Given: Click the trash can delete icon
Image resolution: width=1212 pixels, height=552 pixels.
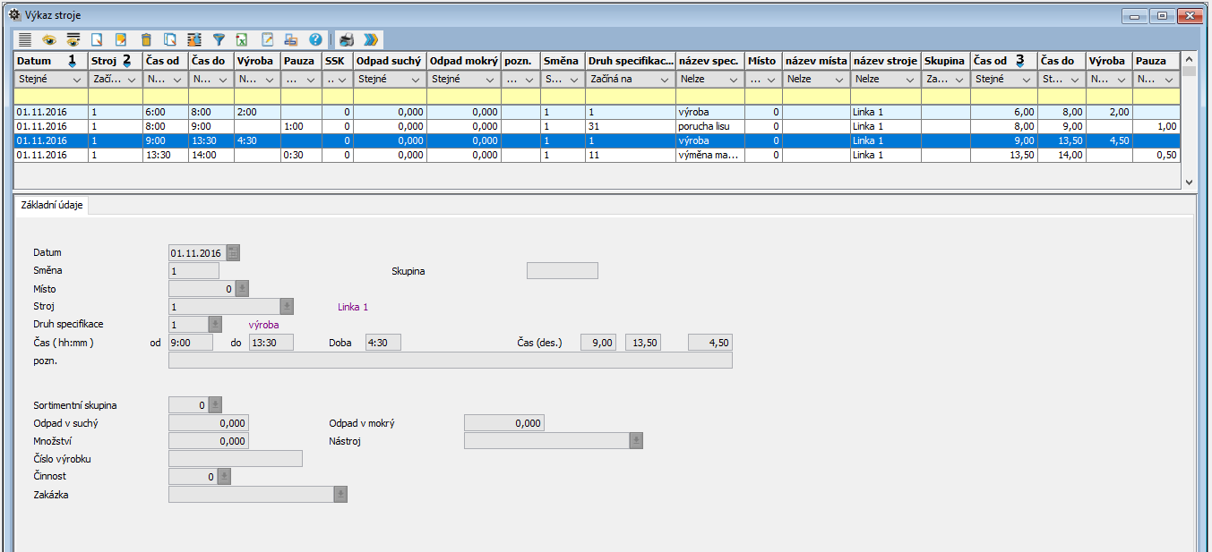Looking at the screenshot, I should click(x=146, y=39).
